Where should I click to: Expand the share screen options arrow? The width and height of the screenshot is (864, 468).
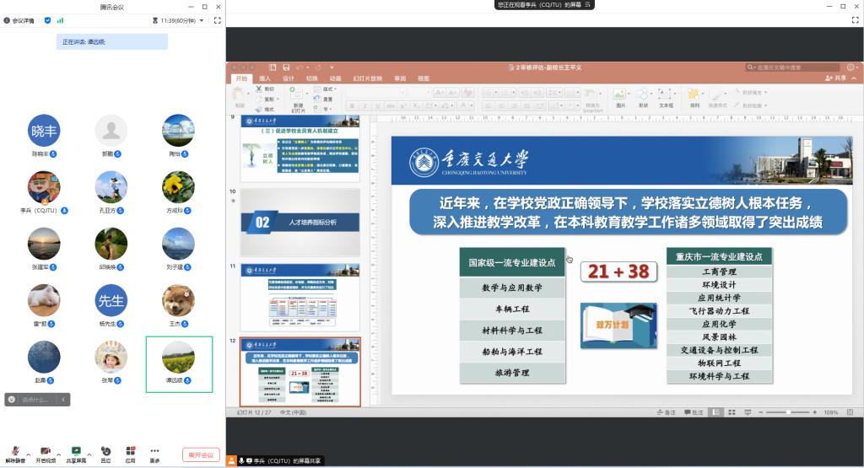click(x=89, y=454)
